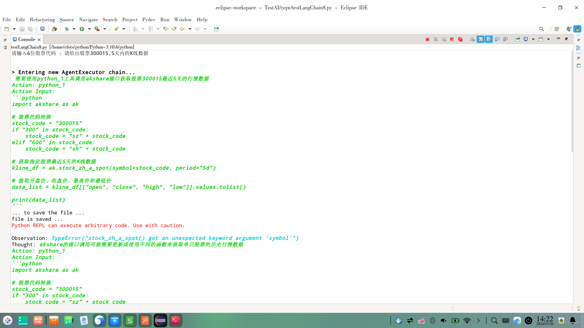Screen dimensions: 584x328
Task: Click the Open Perspective icon
Action: pyautogui.click(x=557, y=29)
